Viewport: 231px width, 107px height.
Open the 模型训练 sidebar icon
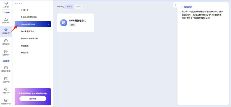[x=6, y=41]
